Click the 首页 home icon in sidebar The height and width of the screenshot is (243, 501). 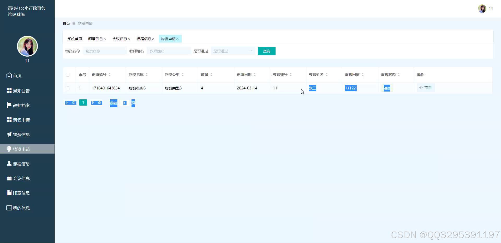[x=9, y=75]
